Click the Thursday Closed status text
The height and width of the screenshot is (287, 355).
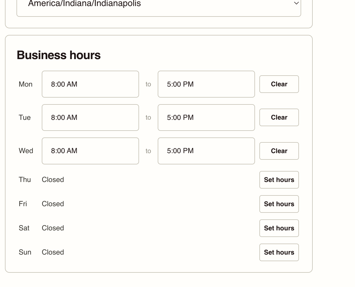click(x=53, y=180)
